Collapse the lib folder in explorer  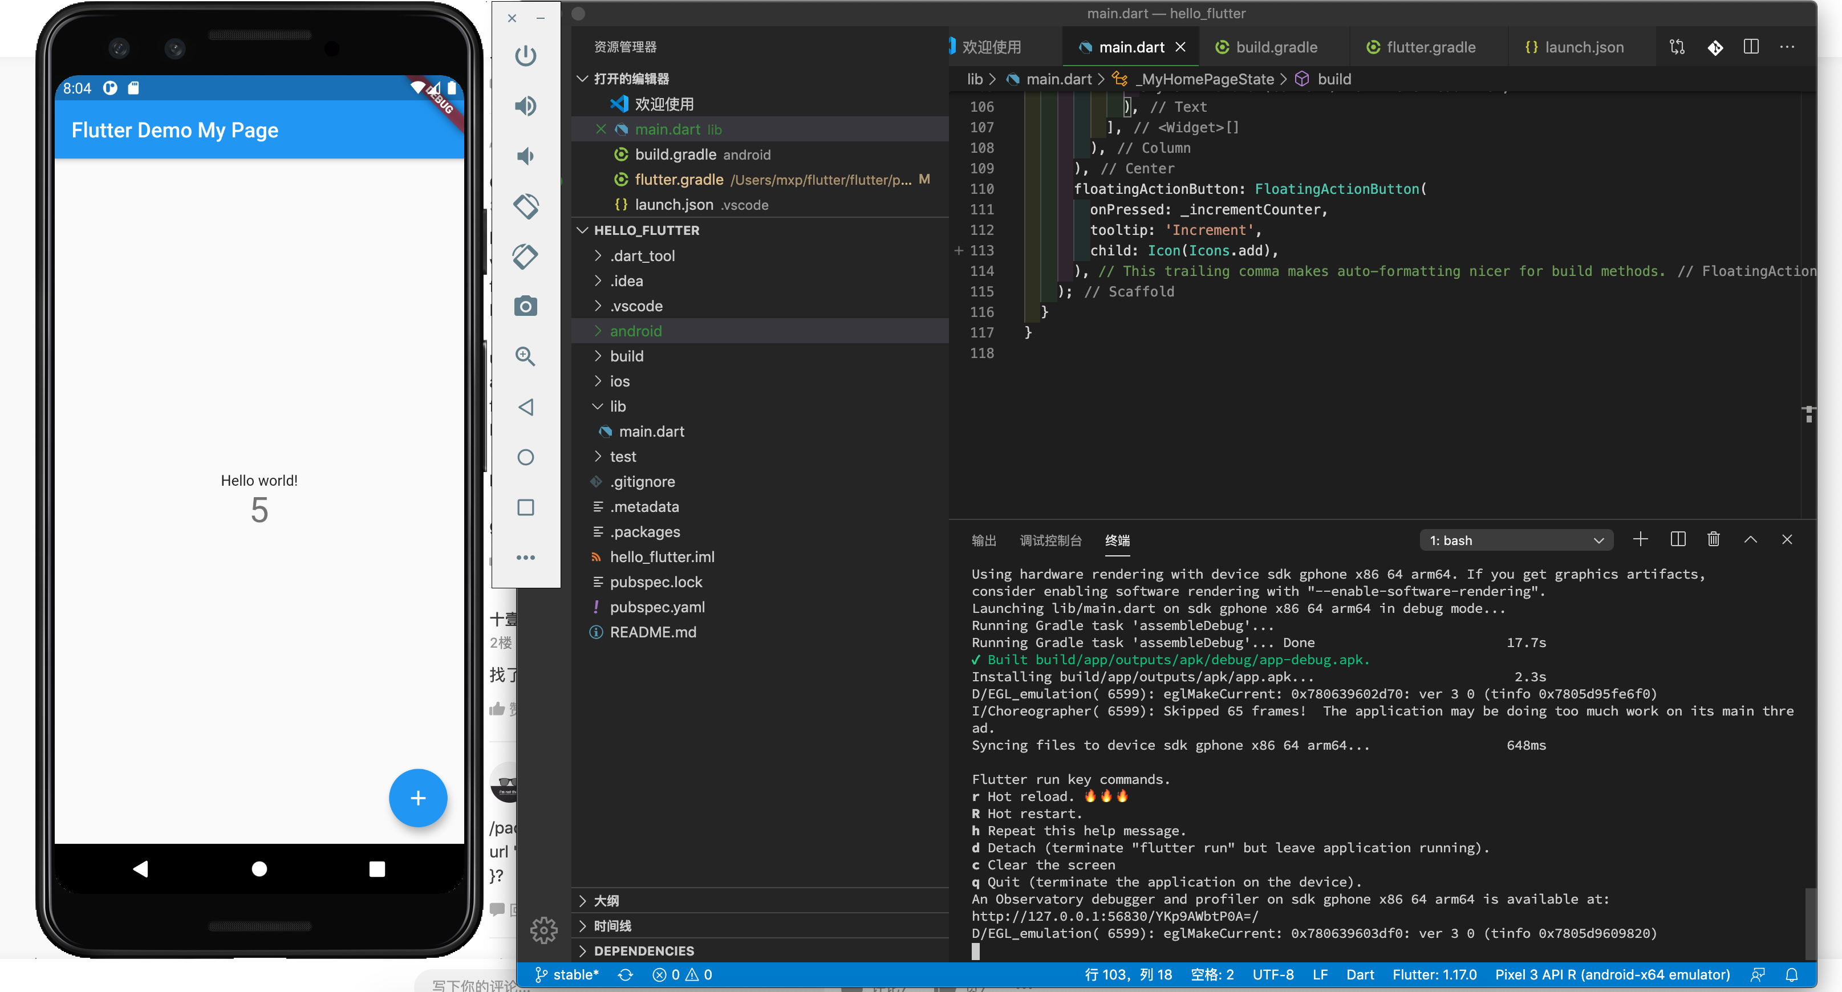click(x=617, y=406)
